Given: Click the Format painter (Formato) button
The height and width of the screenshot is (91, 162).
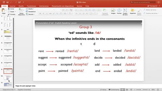Looking at the screenshot, I should click(x=12, y=14).
